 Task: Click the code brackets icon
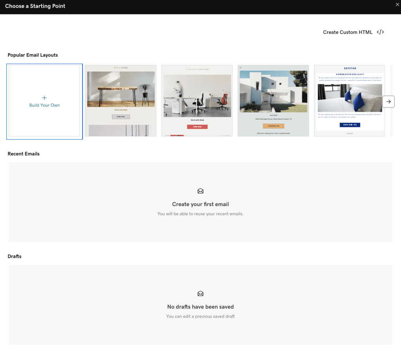pos(380,32)
